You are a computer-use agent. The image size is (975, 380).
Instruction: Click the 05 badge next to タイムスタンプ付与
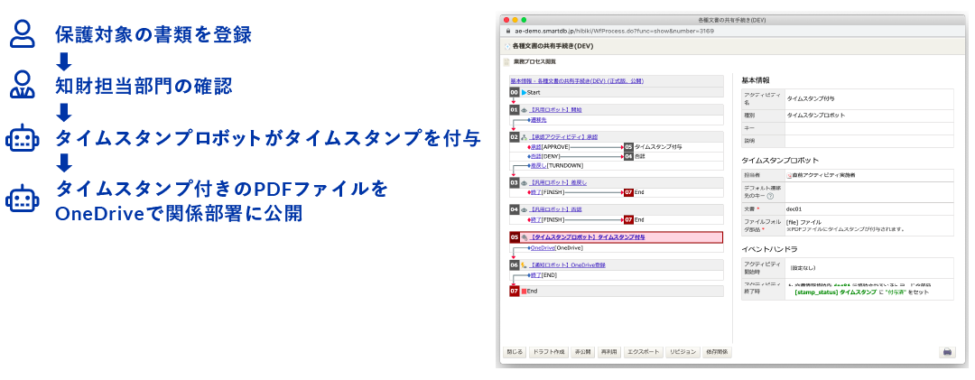[x=628, y=147]
